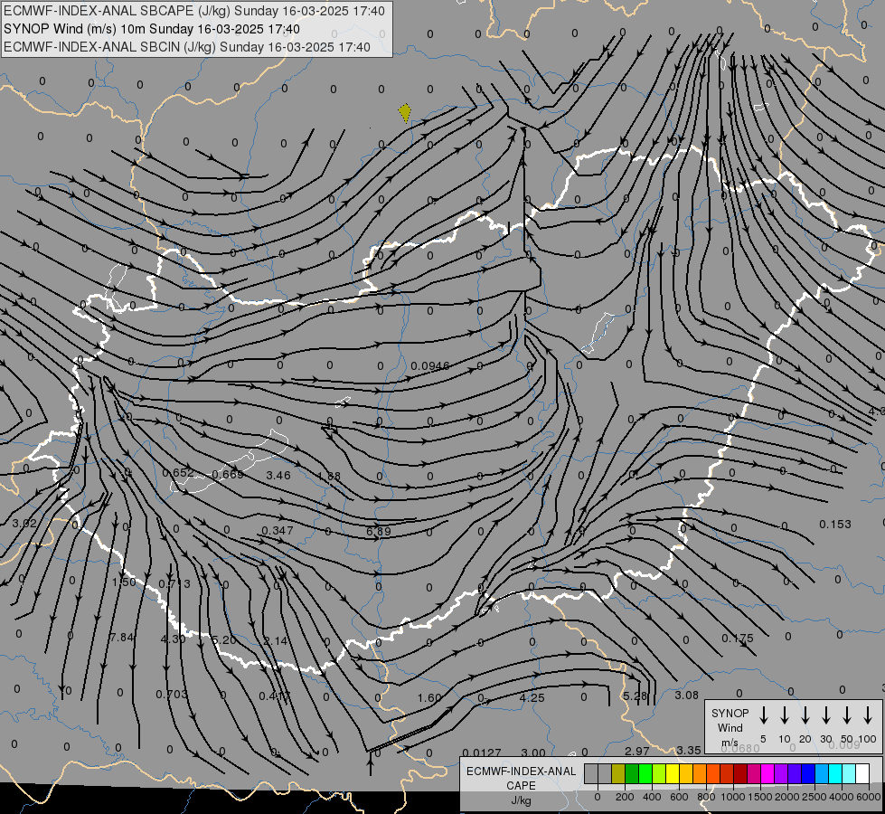Select the dark green CAPE legend swatch
This screenshot has width=885, height=814.
point(632,773)
